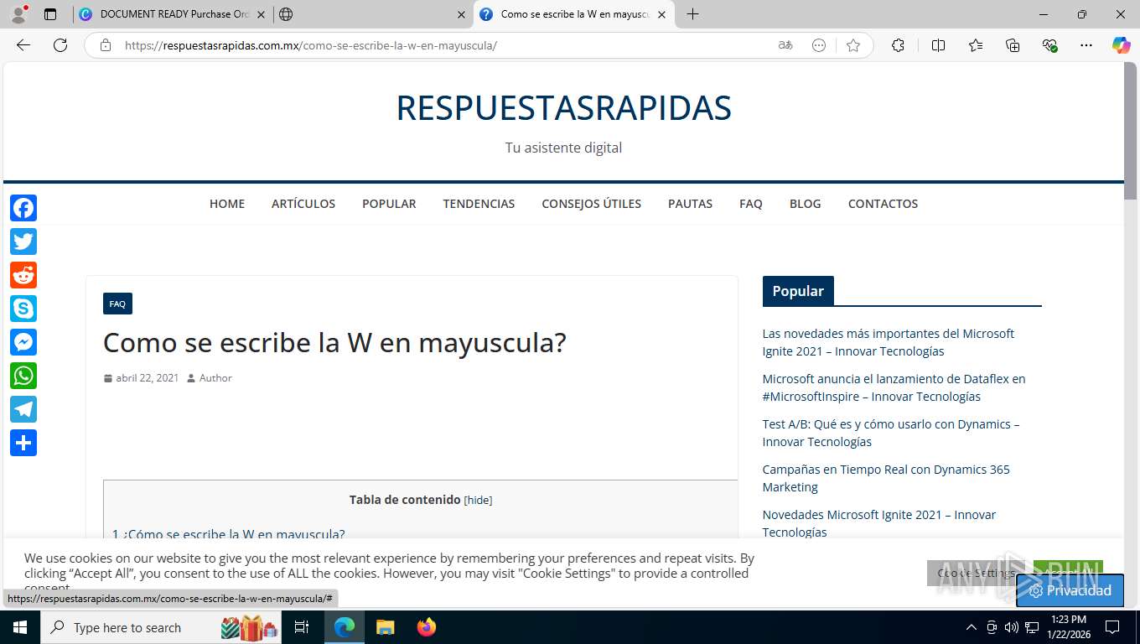Jump to ¿Cómo se escribe la W section
Viewport: 1140px width, 644px height.
click(229, 534)
